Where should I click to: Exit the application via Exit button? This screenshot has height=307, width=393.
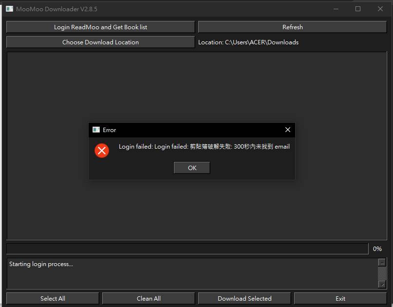(340, 298)
